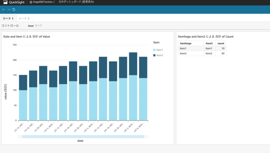This screenshot has height=153, width=270.
Task: Click the light blue segment of the first bar
Action: tap(23, 105)
